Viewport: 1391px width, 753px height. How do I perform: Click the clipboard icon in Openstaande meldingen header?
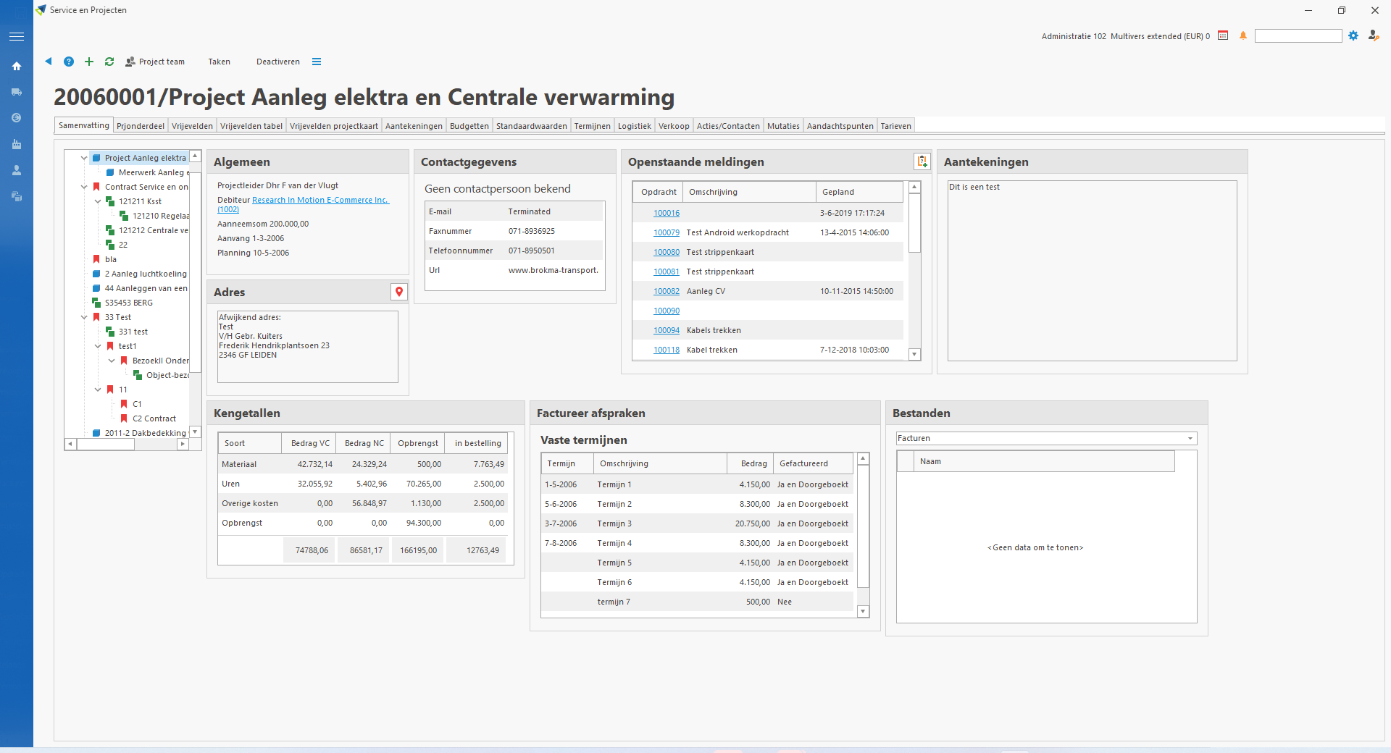pos(922,161)
